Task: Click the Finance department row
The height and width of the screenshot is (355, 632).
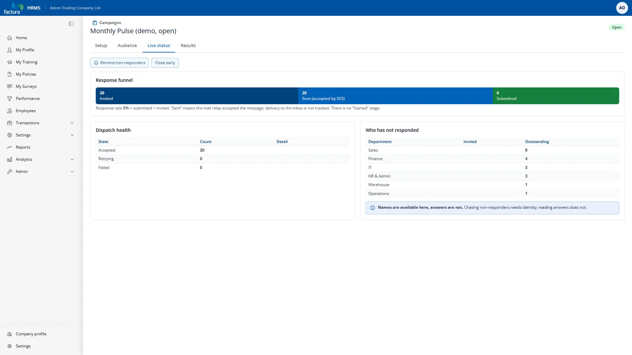Action: point(492,159)
